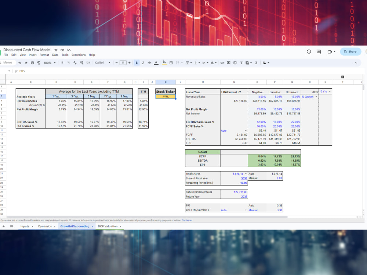This screenshot has height=275, width=367.
Task: Increase font size with plus button
Action: (129, 63)
